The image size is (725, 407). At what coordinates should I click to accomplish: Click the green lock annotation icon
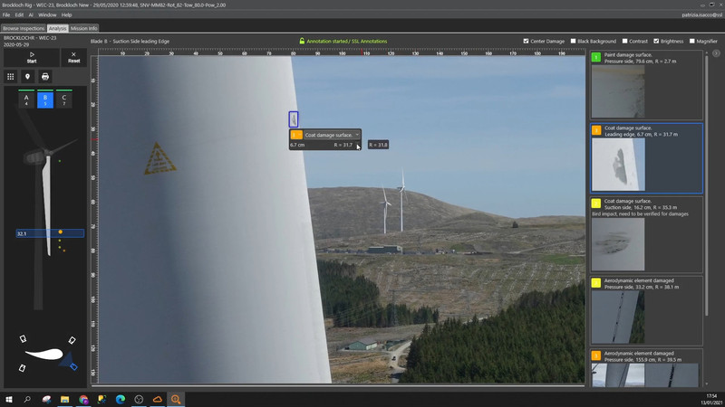[303, 41]
